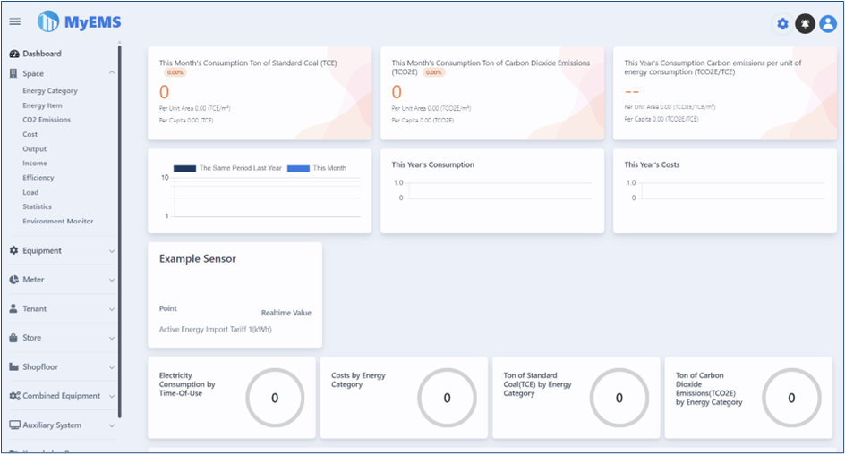Go to Dashboard in the sidebar
The height and width of the screenshot is (454, 845).
pyautogui.click(x=41, y=54)
